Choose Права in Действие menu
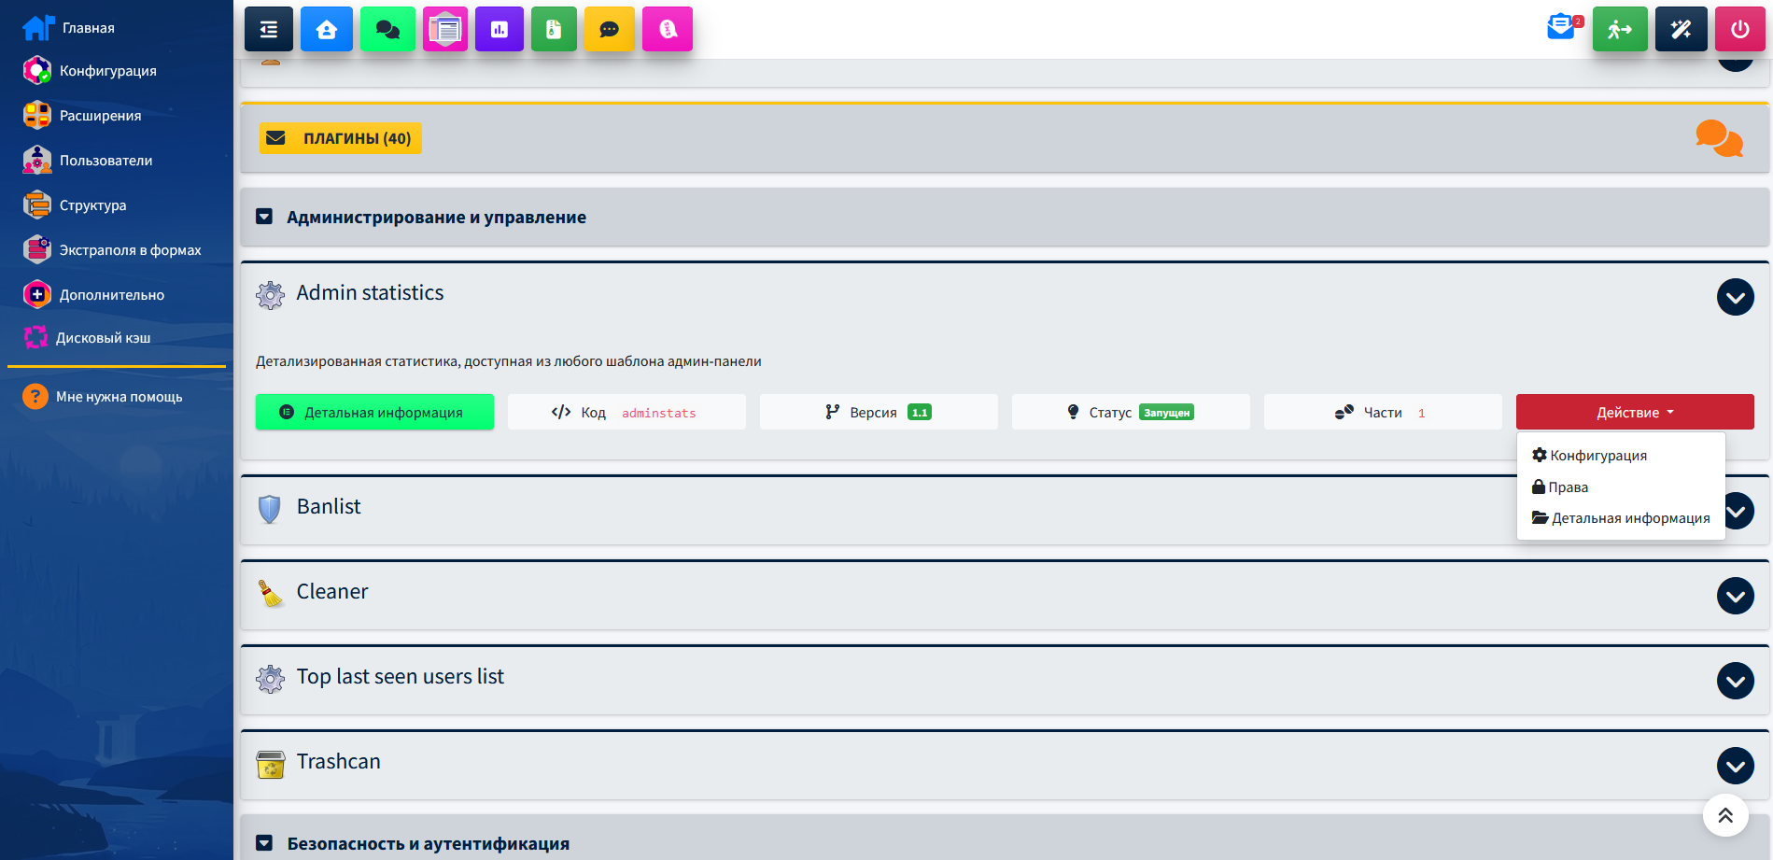The height and width of the screenshot is (860, 1773). tap(1622, 486)
